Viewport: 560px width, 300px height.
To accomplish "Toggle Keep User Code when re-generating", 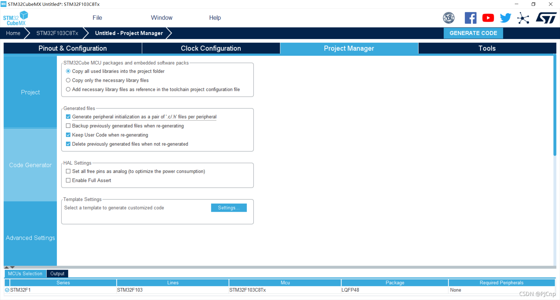I will [68, 135].
